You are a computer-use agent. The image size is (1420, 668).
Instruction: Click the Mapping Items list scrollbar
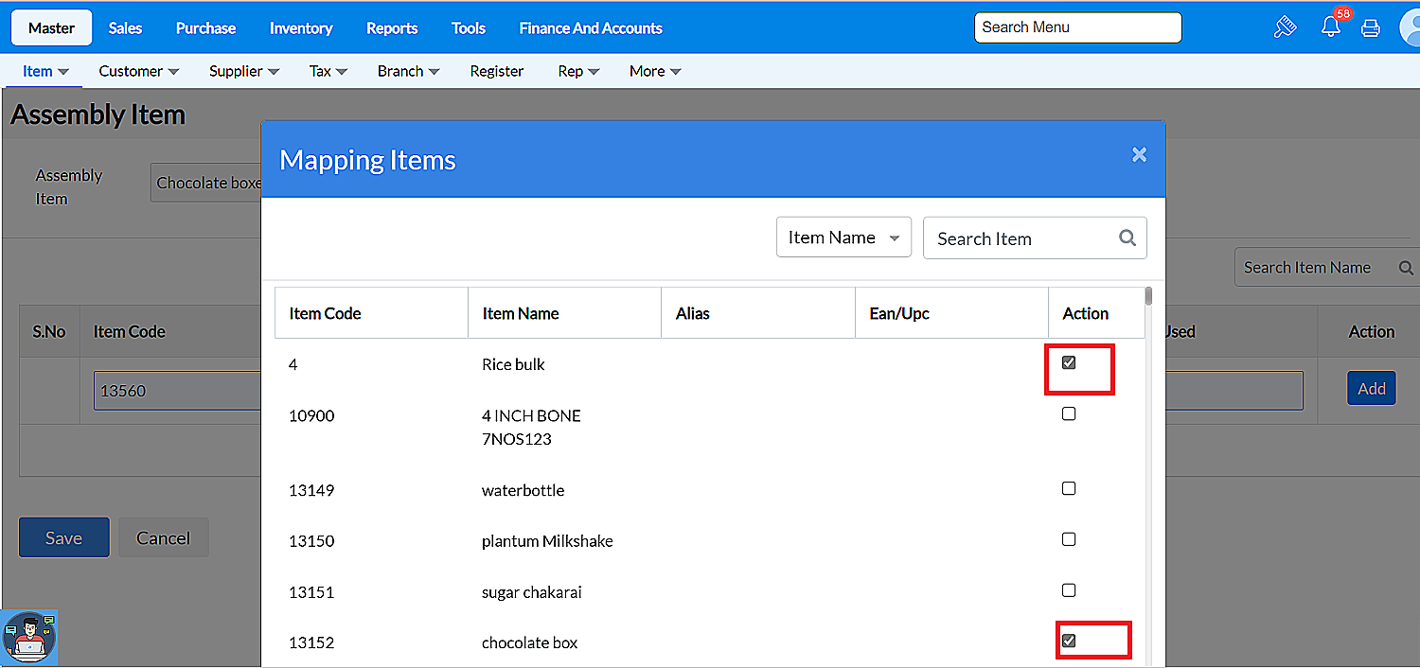coord(1148,297)
